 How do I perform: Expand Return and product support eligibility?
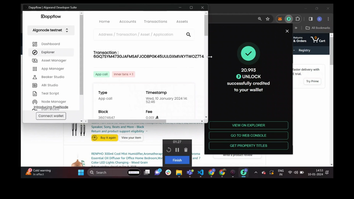point(119,131)
